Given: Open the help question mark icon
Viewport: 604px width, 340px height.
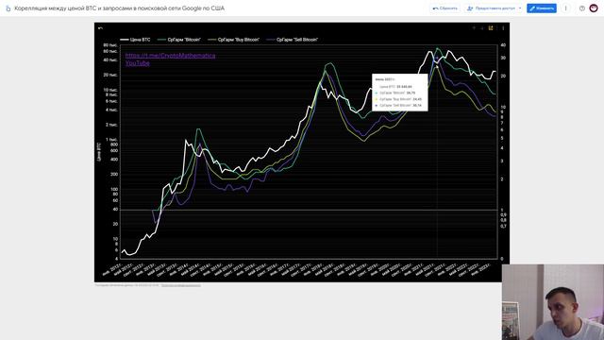Looking at the screenshot, I should [x=582, y=8].
